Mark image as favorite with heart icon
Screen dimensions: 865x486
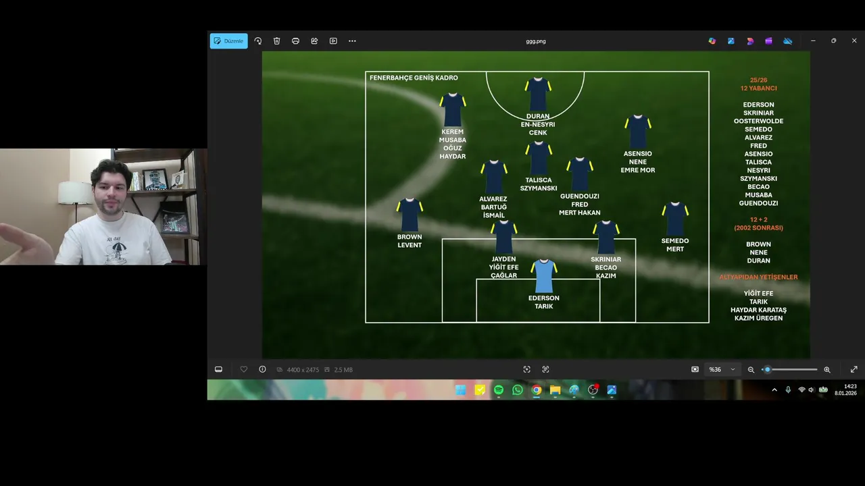coord(244,369)
